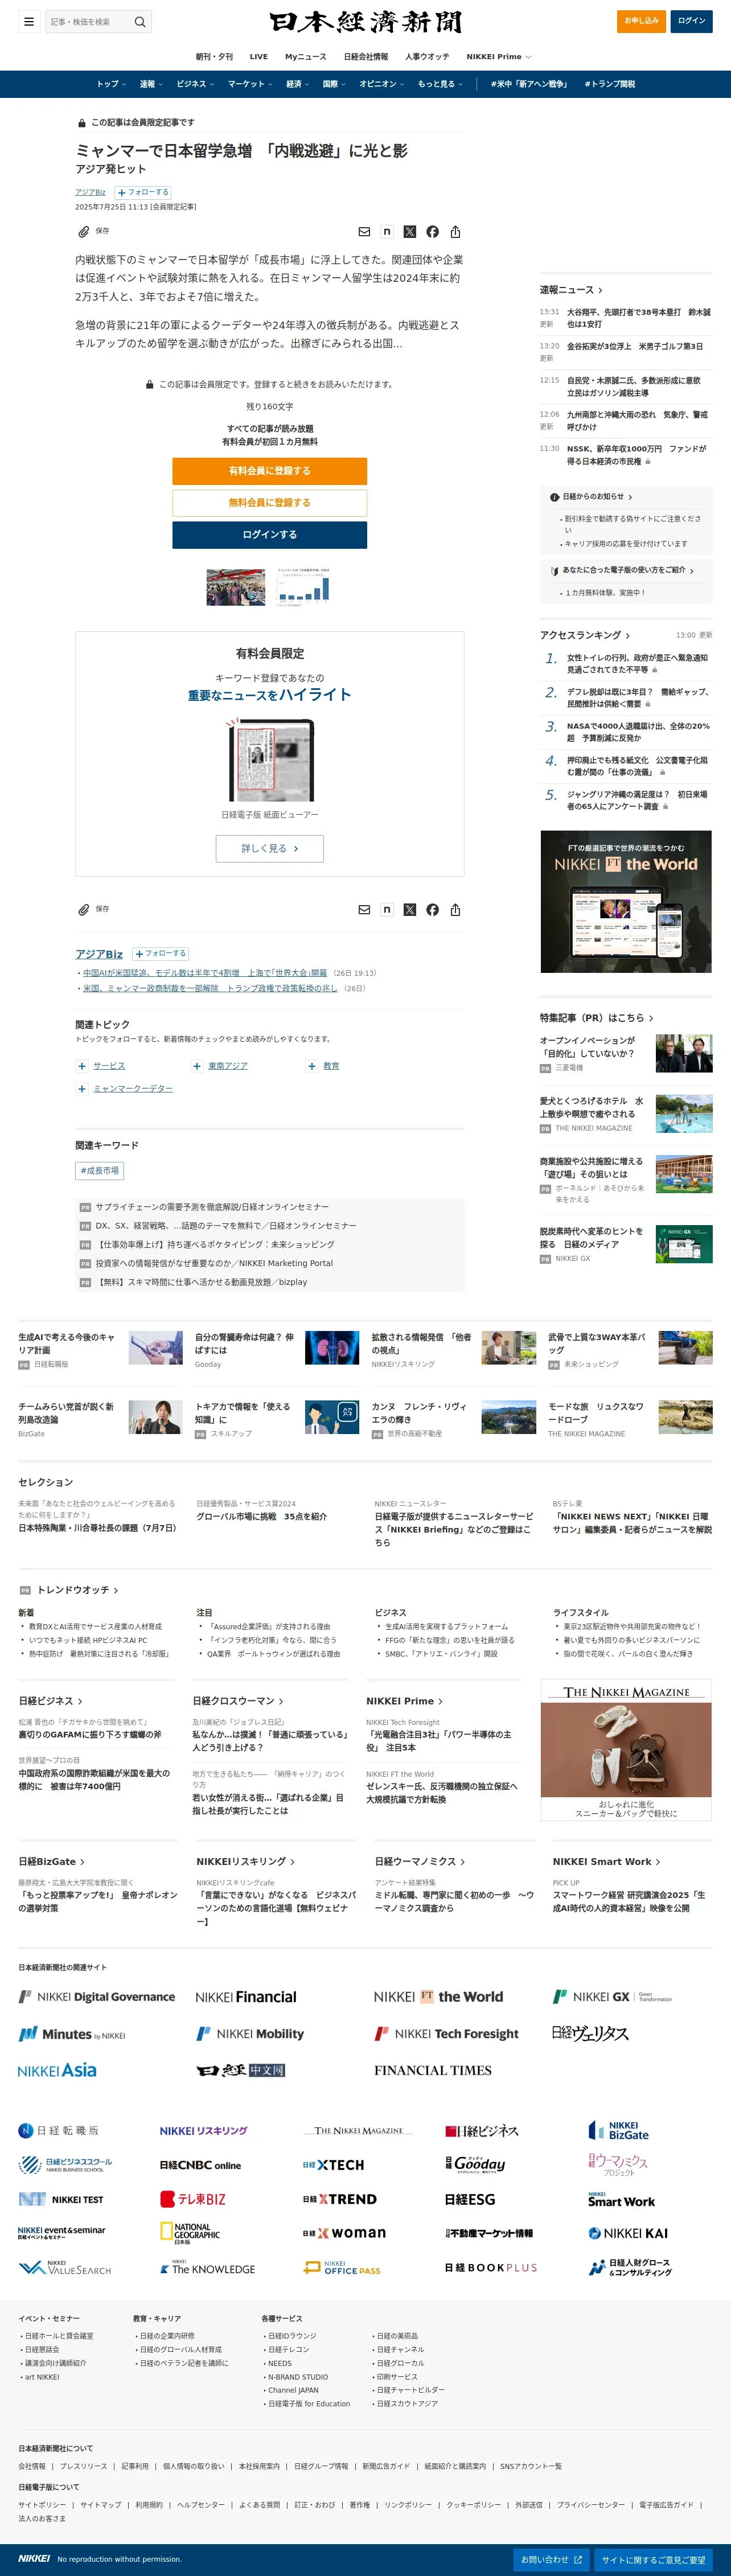
Task: Toggle フォローする beside large アジアBiz heading
Action: 161,954
